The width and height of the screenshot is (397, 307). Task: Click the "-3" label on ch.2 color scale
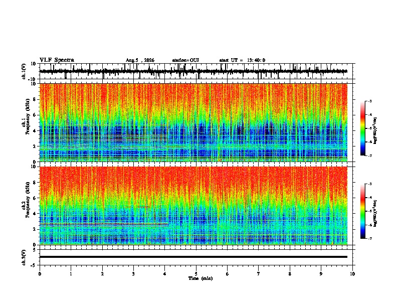tap(369, 184)
